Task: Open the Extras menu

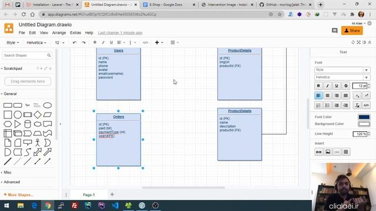Action: tap(75, 33)
